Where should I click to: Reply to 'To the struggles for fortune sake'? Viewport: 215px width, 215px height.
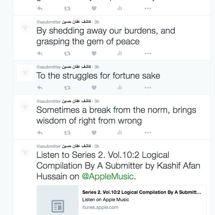40,88
